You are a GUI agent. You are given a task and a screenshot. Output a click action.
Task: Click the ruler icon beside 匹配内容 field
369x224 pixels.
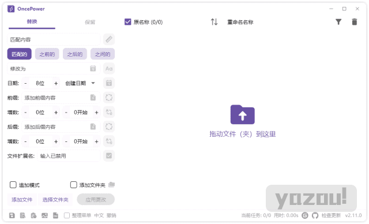[109, 39]
